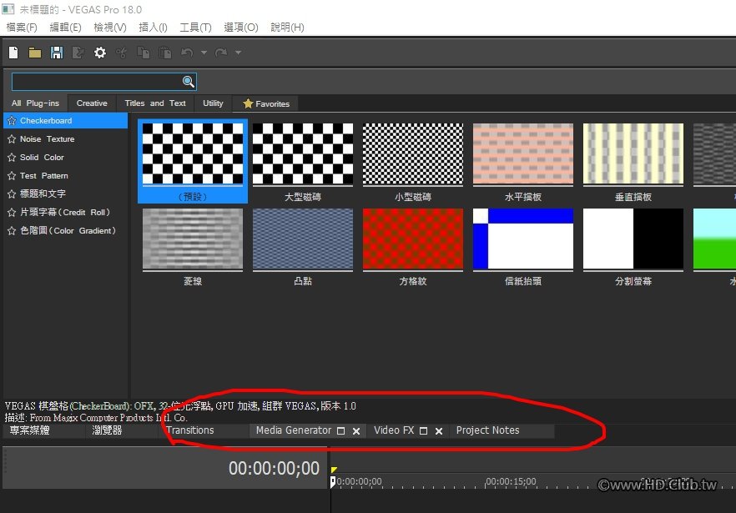Open the 插入(I) menu
Image resolution: width=736 pixels, height=513 pixels.
153,28
